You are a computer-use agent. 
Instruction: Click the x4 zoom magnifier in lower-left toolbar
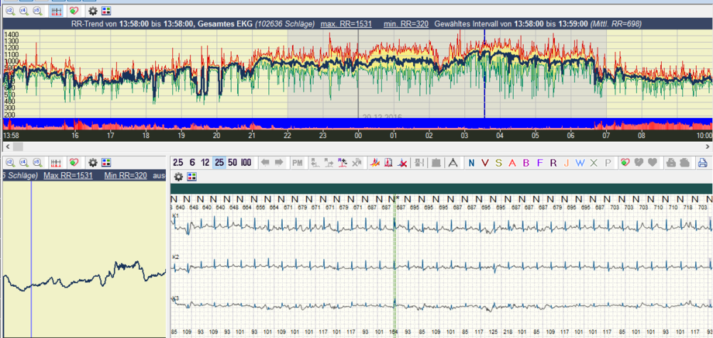coord(23,163)
